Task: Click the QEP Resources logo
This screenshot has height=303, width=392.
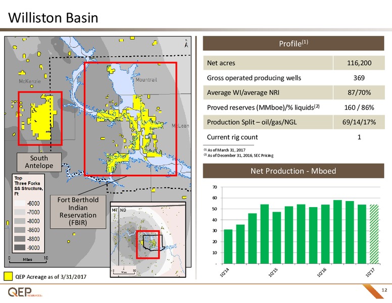Action: click(x=25, y=292)
